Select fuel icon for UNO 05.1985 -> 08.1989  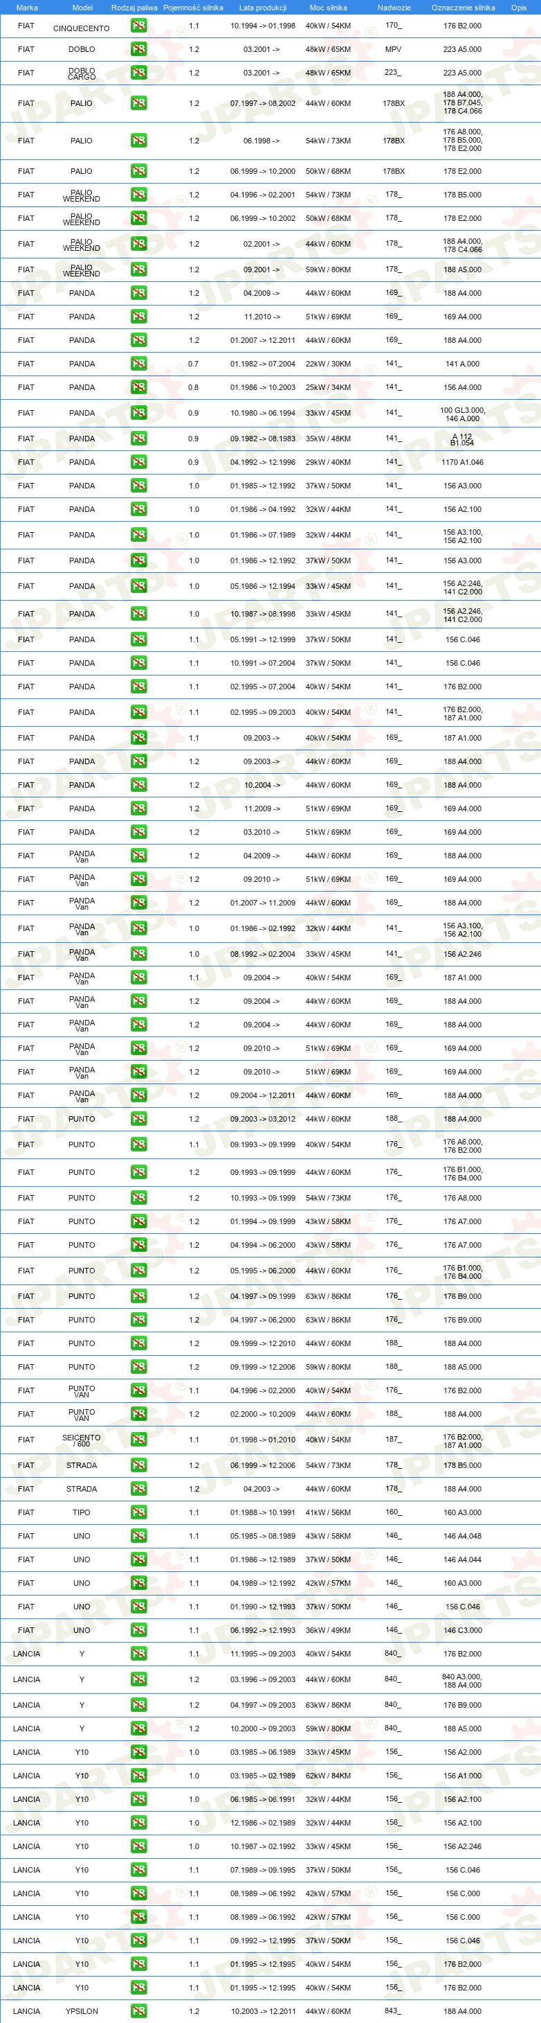pos(139,1535)
